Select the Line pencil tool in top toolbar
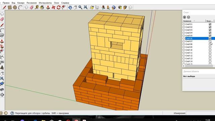Screen dimensions: 215x121 (x=4, y=7)
